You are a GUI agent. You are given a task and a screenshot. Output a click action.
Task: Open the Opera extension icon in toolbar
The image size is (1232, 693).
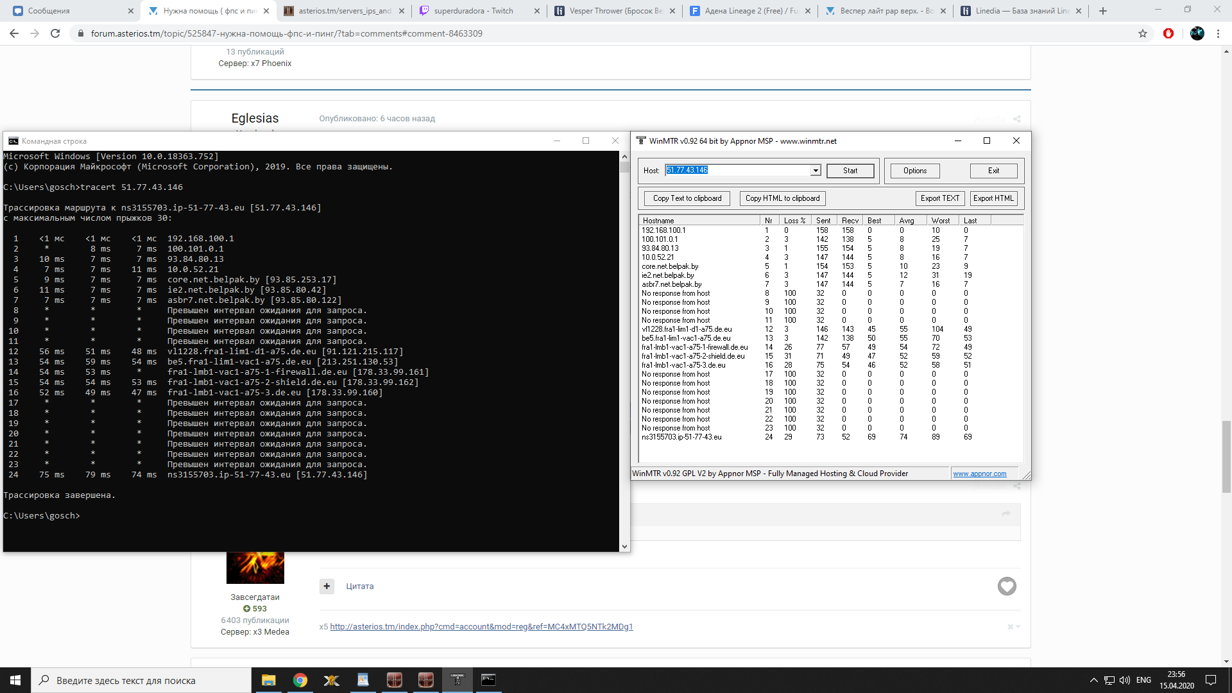pyautogui.click(x=1168, y=33)
